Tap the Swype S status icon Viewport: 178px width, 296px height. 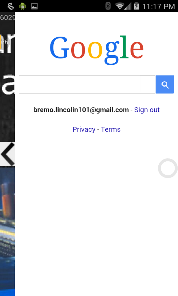coord(11,6)
